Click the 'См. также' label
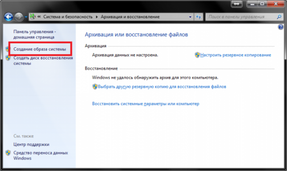The width and height of the screenshot is (287, 171). point(23,136)
